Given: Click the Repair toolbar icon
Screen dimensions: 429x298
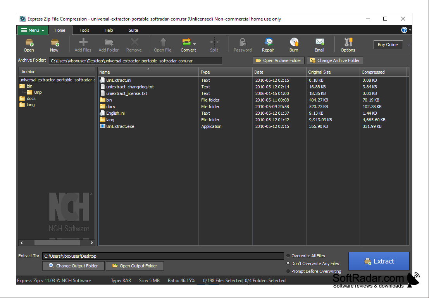Looking at the screenshot, I should pos(269,42).
